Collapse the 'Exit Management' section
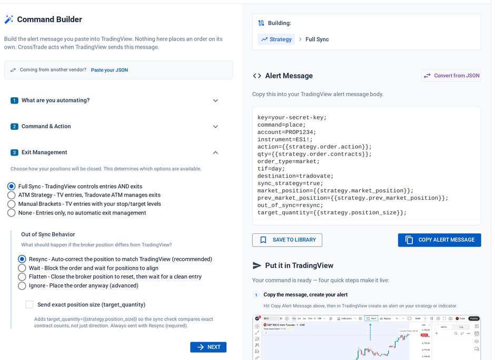The width and height of the screenshot is (495, 360). pyautogui.click(x=115, y=152)
